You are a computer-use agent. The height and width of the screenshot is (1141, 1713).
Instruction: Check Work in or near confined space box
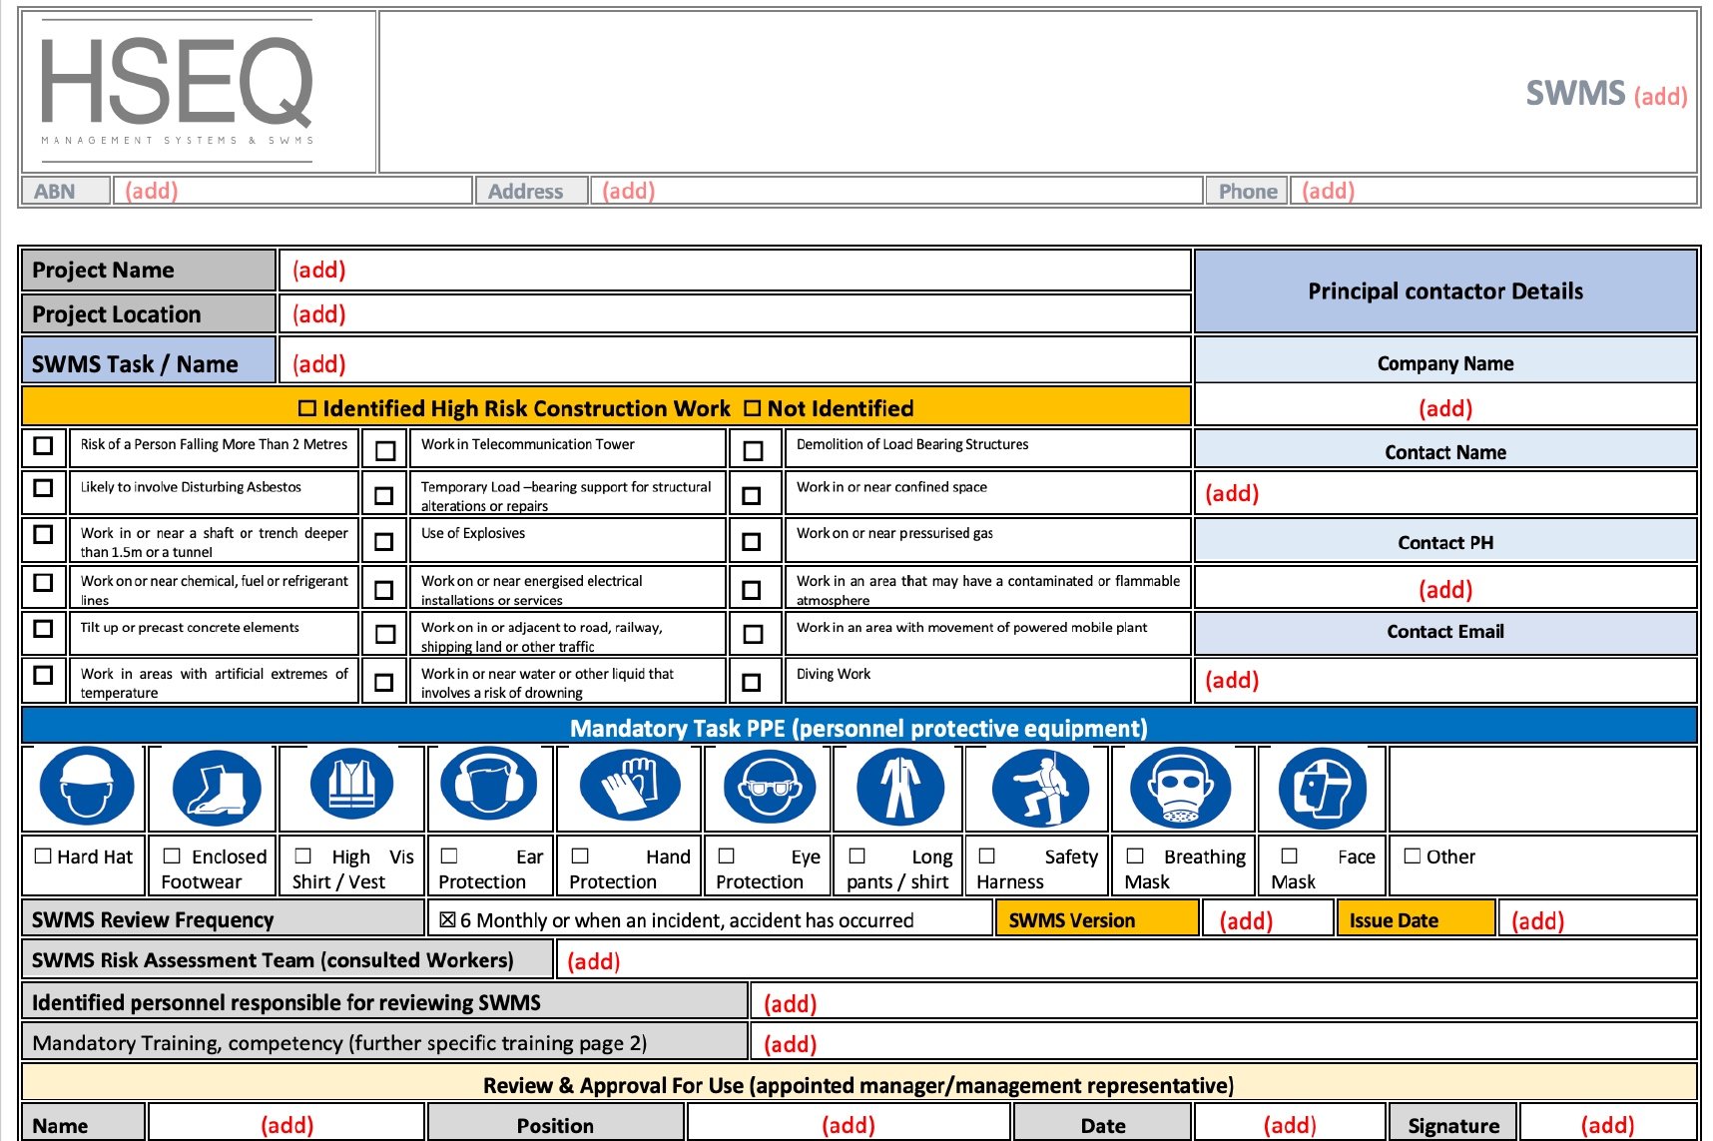(x=752, y=496)
